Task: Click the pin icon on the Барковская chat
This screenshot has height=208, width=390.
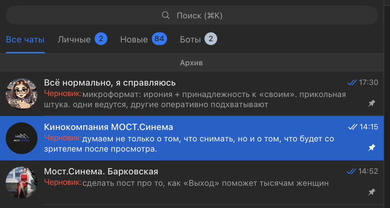Action: tap(371, 191)
